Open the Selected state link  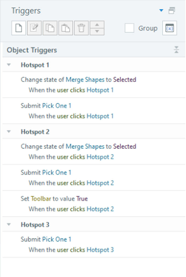pos(125,80)
